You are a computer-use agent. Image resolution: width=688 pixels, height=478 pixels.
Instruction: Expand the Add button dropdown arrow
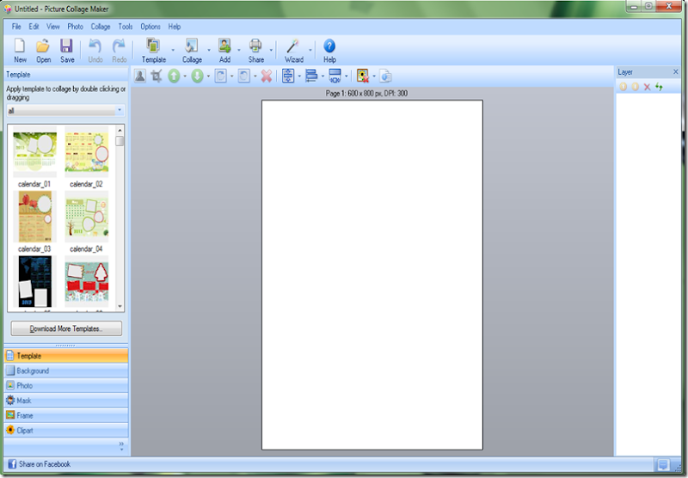(x=238, y=50)
